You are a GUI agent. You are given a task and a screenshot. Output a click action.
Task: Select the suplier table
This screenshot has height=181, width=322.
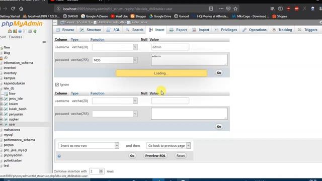14,119
